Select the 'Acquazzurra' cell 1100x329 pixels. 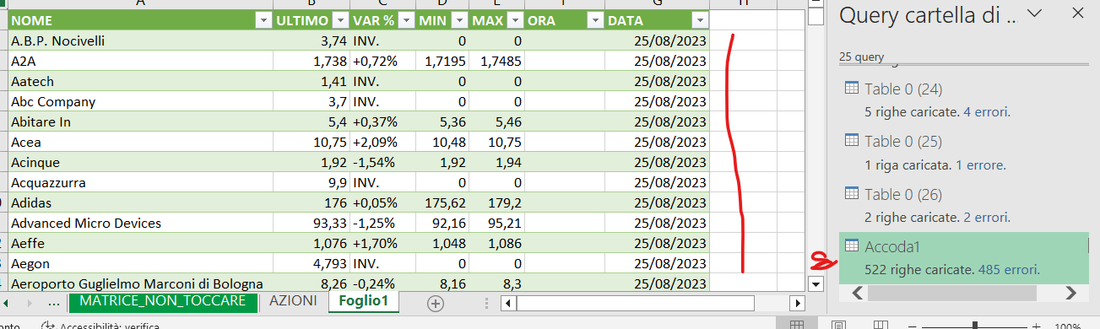tap(140, 182)
